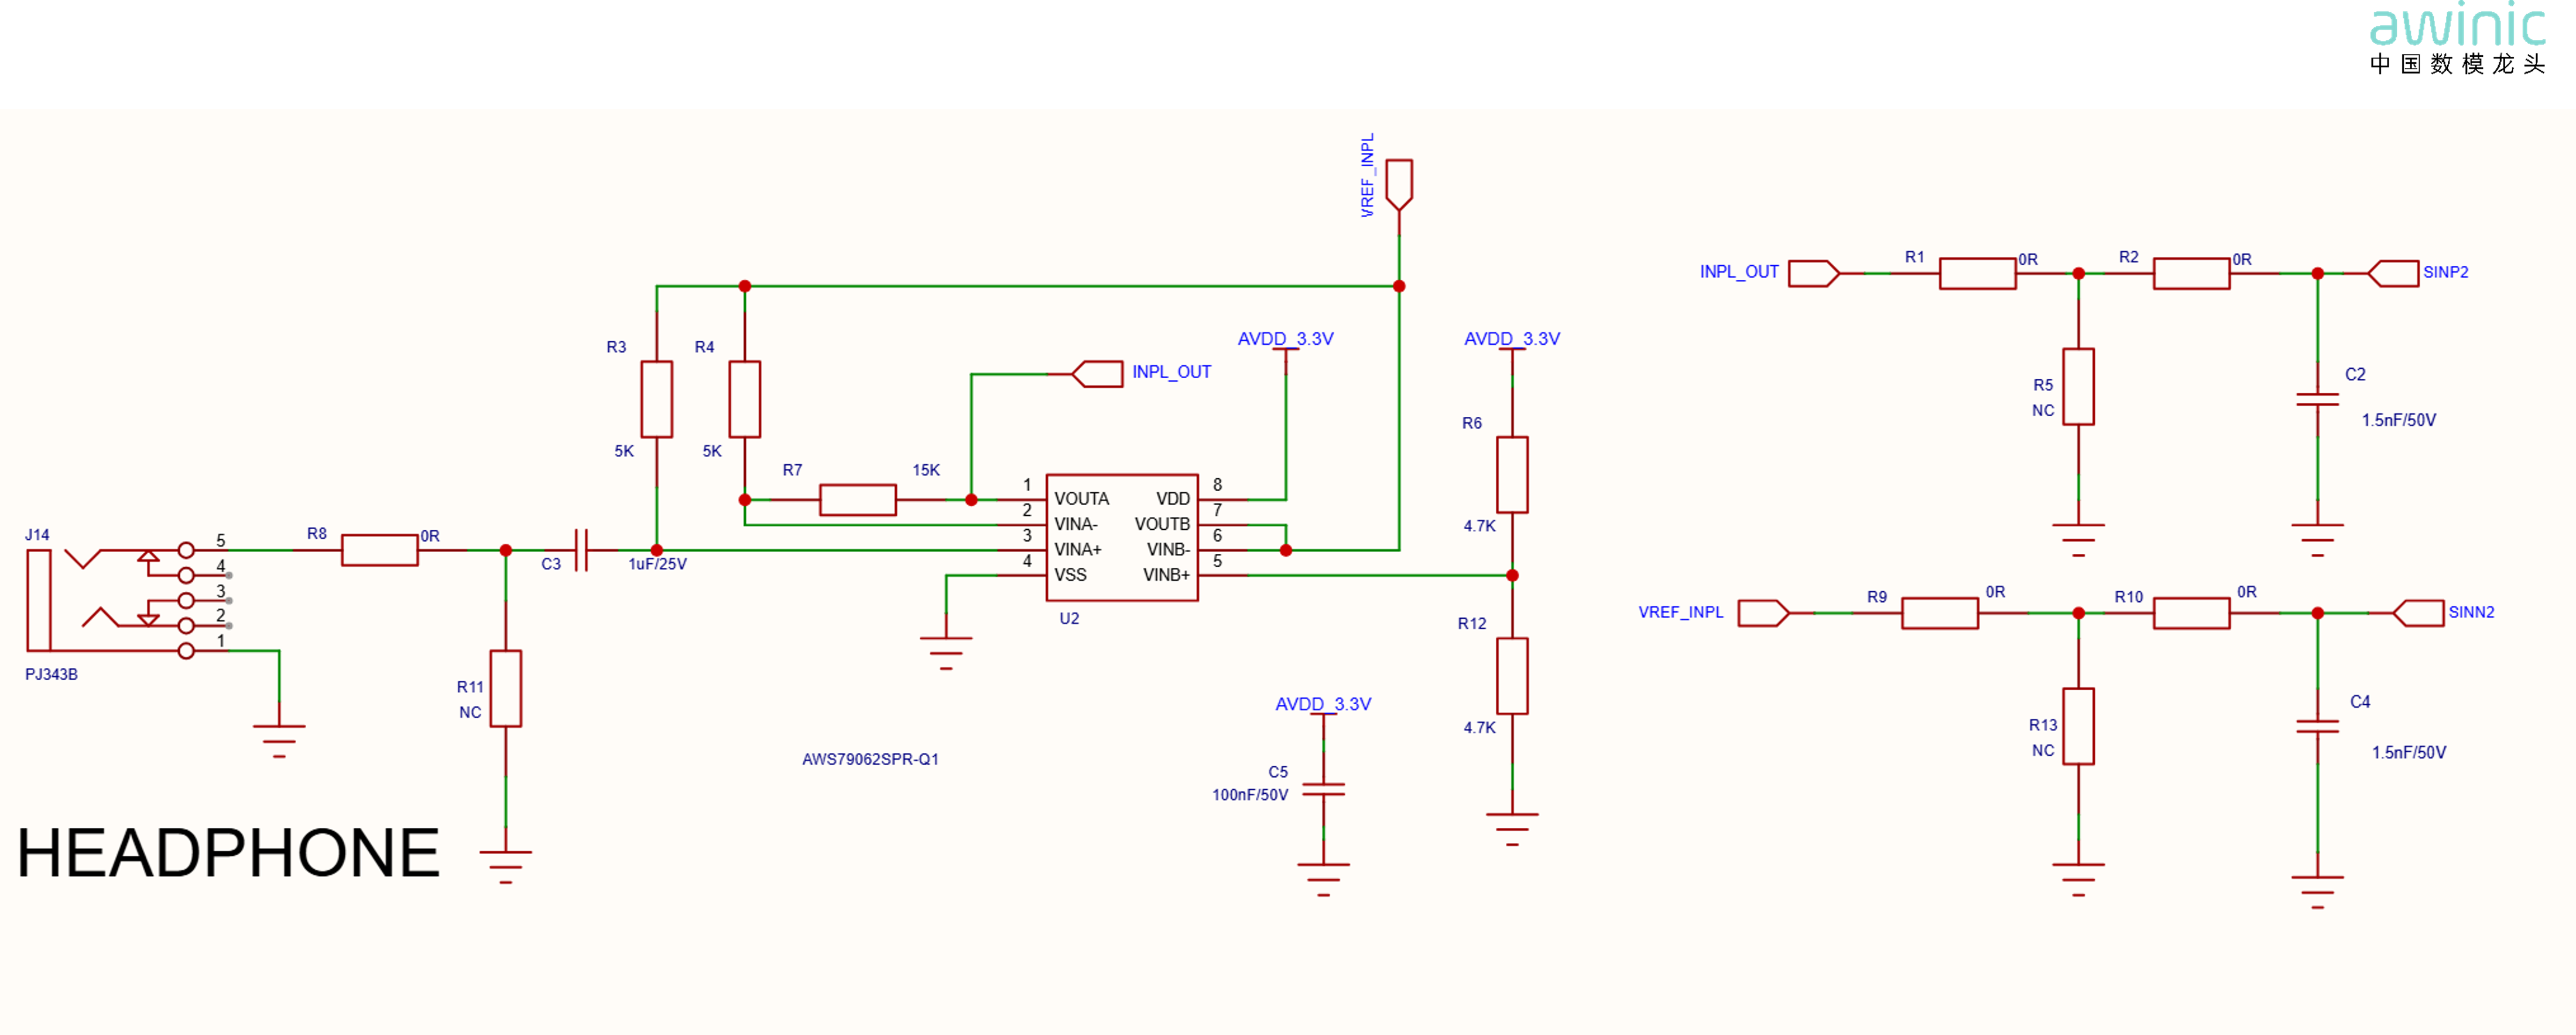
Task: Click resistor R4 symbol
Action: pyautogui.click(x=745, y=399)
